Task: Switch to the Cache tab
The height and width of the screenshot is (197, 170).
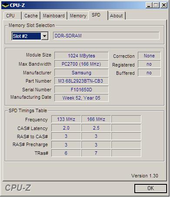Action: click(31, 16)
